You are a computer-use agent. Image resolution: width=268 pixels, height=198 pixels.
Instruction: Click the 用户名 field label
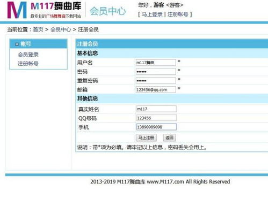point(85,63)
